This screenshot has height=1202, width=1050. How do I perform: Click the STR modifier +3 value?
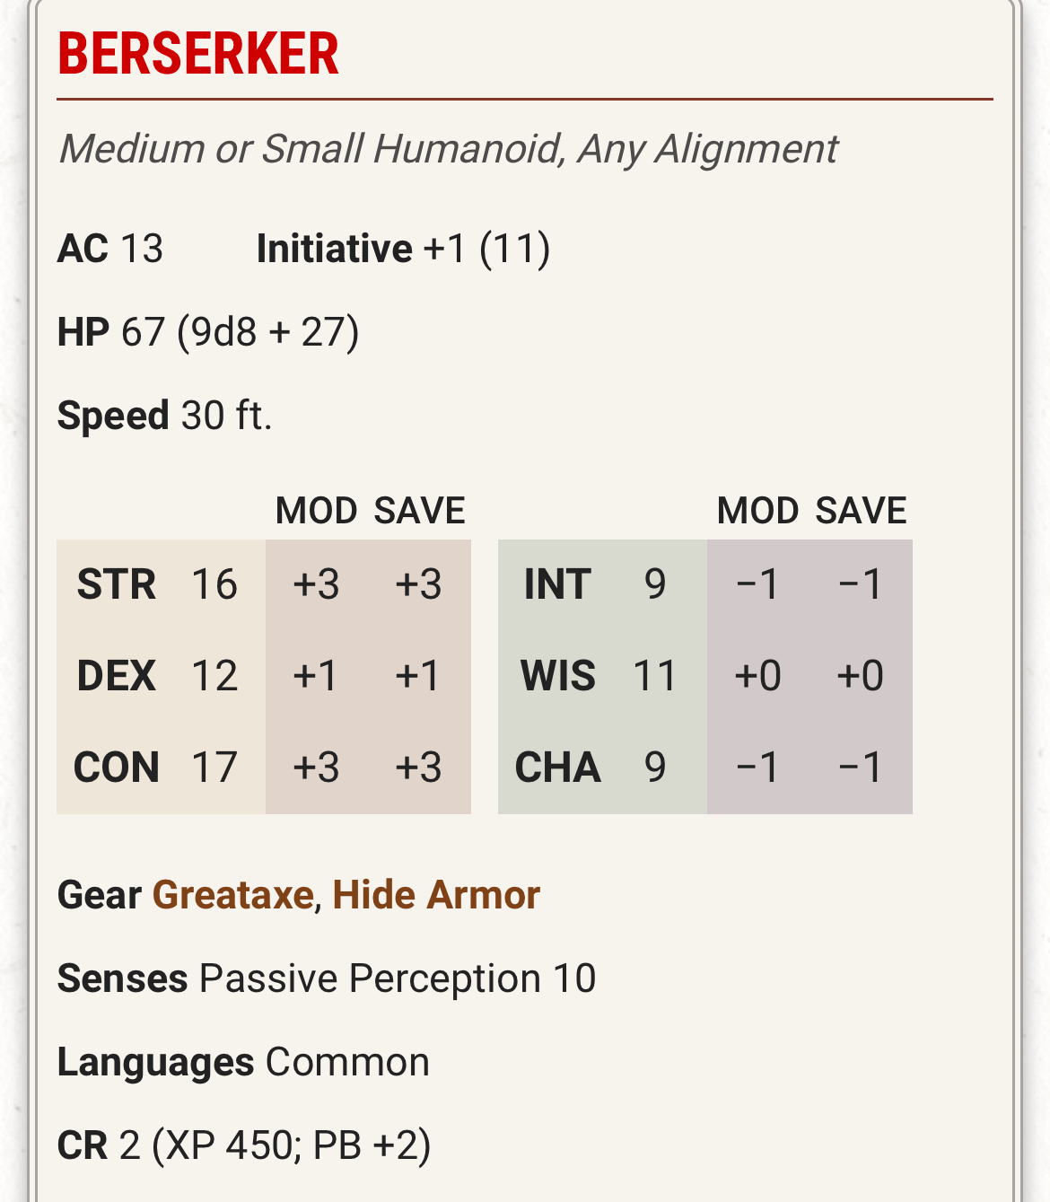(316, 584)
